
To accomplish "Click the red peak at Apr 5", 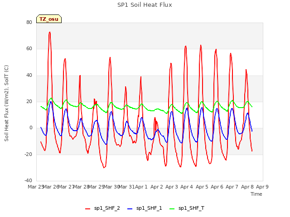I will click(201, 45).
